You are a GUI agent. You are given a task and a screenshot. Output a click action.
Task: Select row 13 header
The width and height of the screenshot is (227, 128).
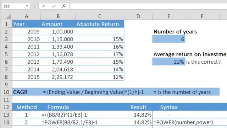(x=6, y=115)
